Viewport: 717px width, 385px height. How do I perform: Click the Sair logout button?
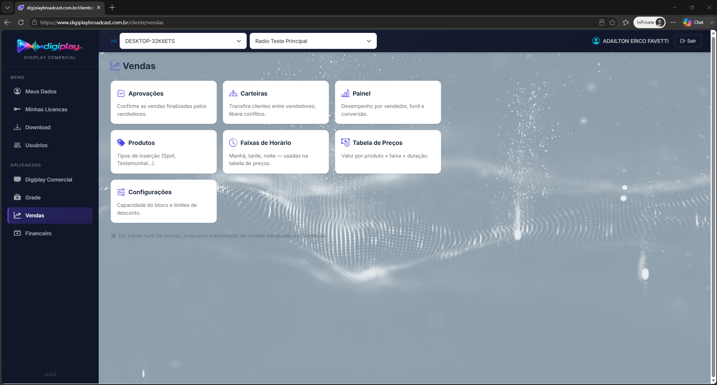pos(688,41)
